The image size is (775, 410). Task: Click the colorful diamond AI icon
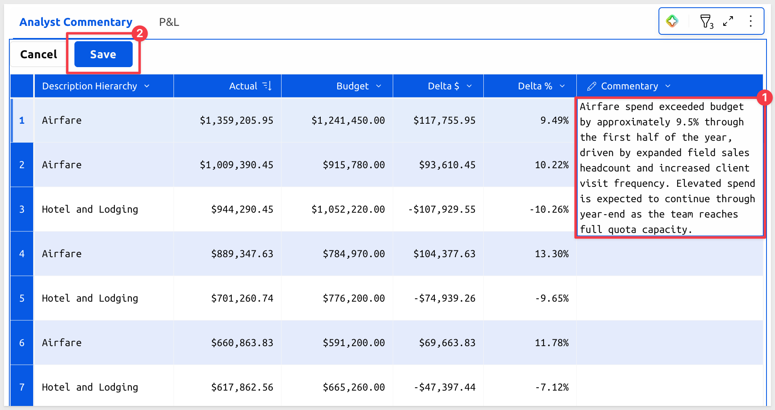[672, 21]
